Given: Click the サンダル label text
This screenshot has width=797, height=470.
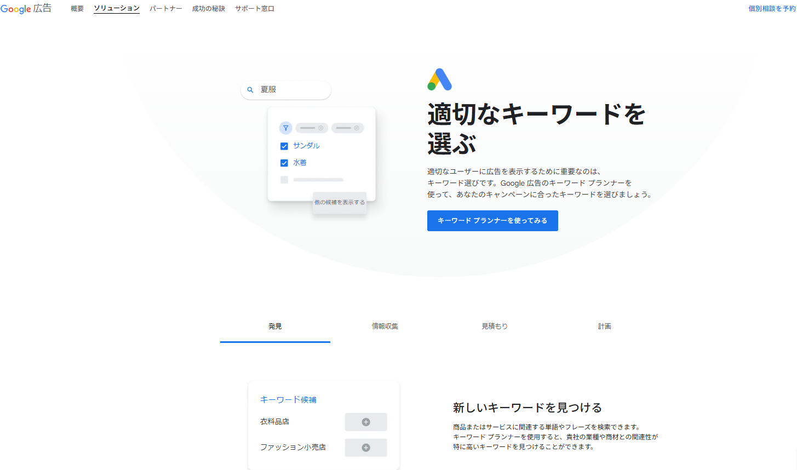Looking at the screenshot, I should (306, 146).
